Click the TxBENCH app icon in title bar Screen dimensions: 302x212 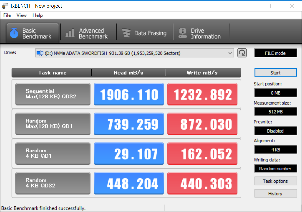(x=5, y=6)
